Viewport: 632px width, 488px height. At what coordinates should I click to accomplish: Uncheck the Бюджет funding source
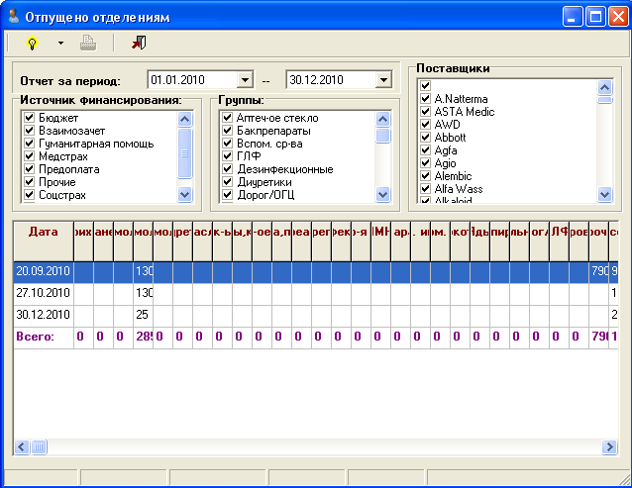[x=29, y=118]
